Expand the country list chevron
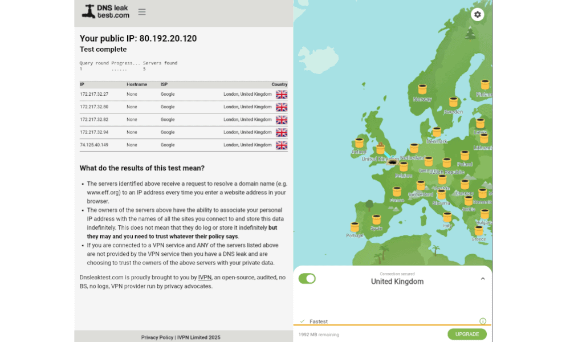 coord(483,279)
